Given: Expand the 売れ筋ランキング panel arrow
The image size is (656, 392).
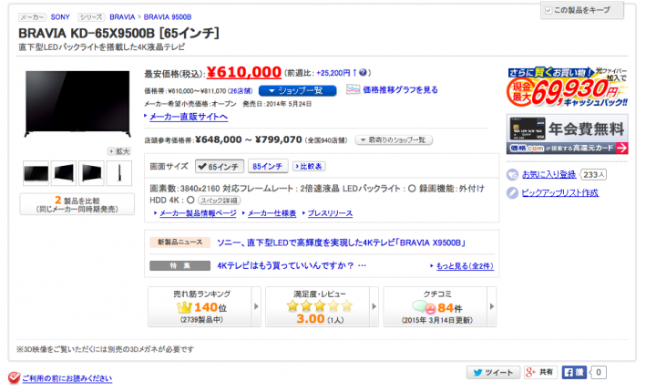Looking at the screenshot, I should point(256,306).
